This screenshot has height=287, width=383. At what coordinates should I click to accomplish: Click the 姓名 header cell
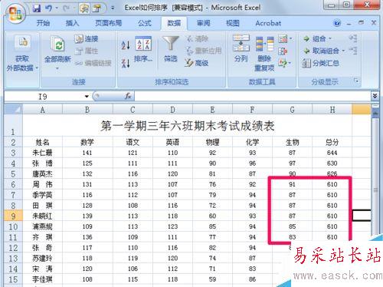coord(42,142)
